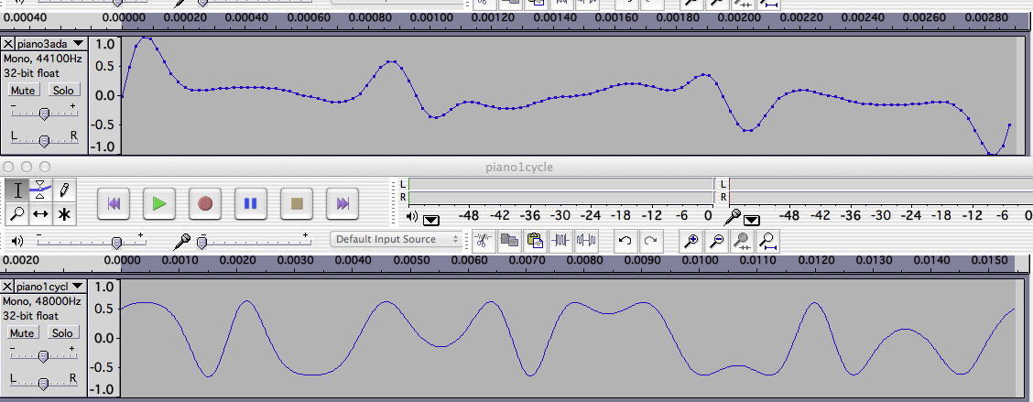Fit project in window zoom icon

(x=767, y=241)
